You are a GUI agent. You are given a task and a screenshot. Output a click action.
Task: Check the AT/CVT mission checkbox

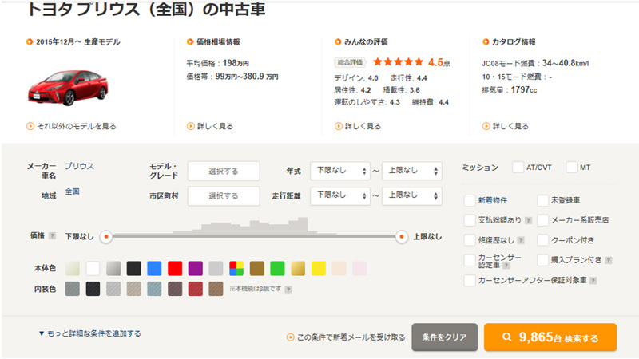click(518, 168)
